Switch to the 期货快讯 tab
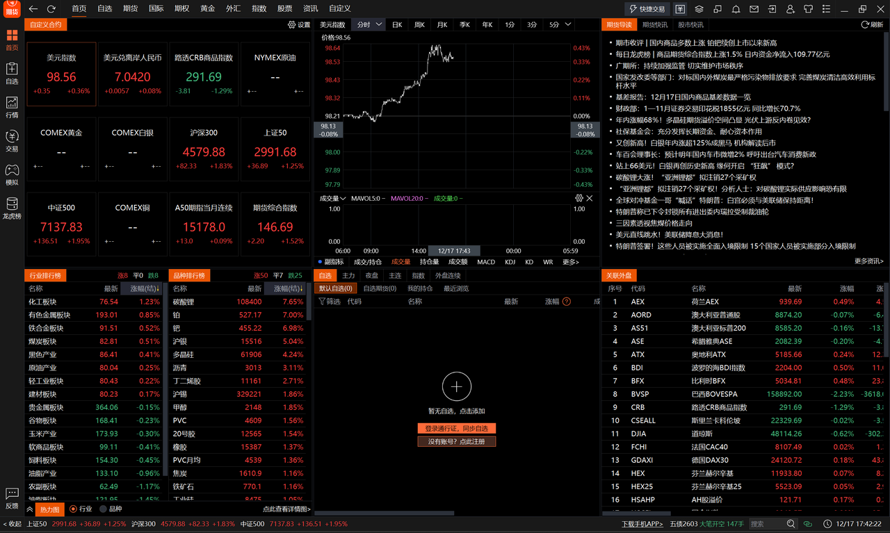Image resolution: width=890 pixels, height=533 pixels. 654,24
